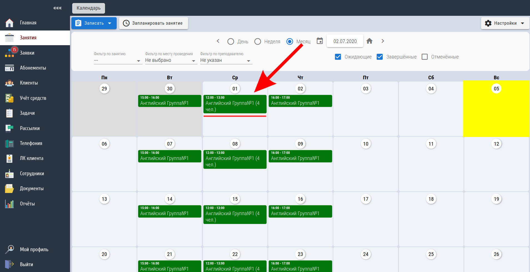The image size is (530, 272).
Task: Enable the Отменённые checkbox
Action: tap(425, 57)
